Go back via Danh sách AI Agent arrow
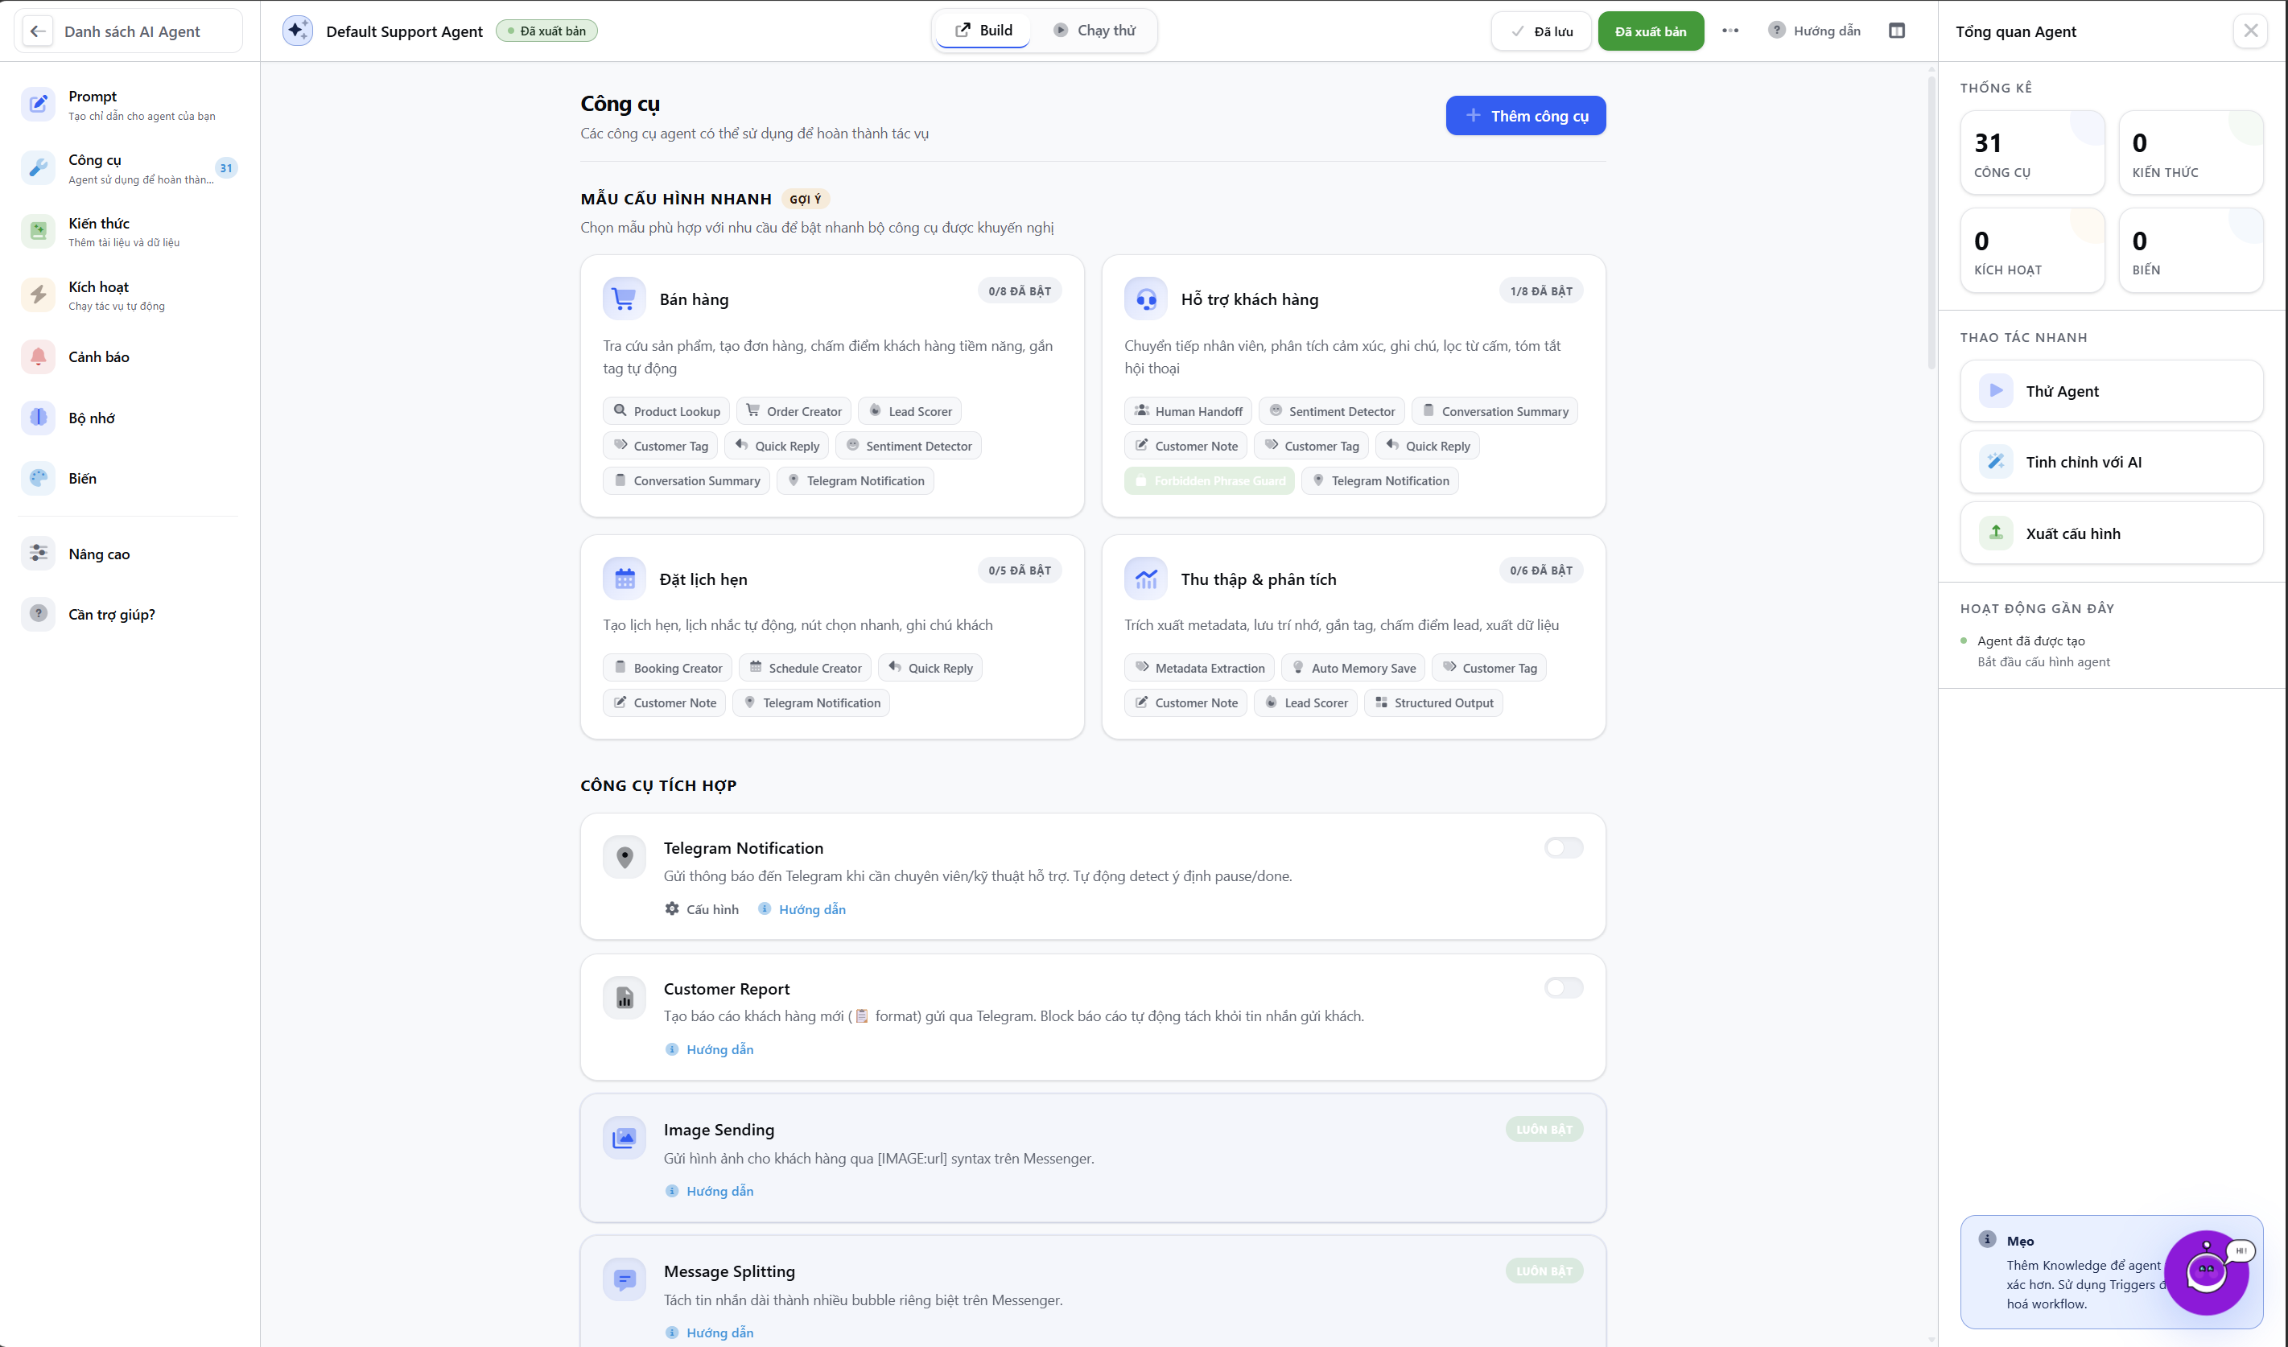Screen dimensions: 2288x1347 [x=37, y=31]
